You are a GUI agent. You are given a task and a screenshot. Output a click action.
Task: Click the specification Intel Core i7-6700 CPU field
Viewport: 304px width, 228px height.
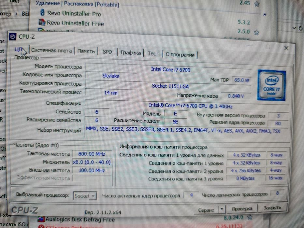pyautogui.click(x=187, y=105)
